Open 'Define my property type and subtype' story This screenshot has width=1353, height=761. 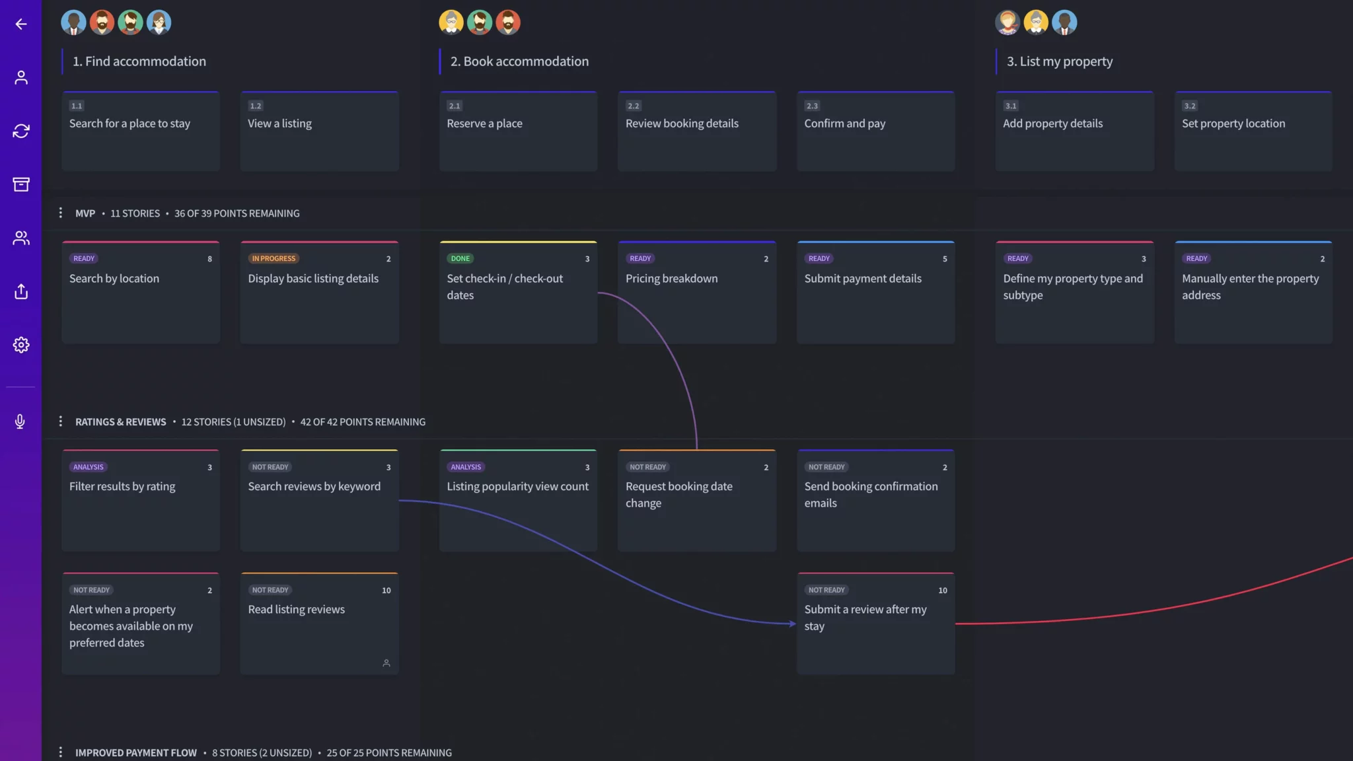[1075, 292]
